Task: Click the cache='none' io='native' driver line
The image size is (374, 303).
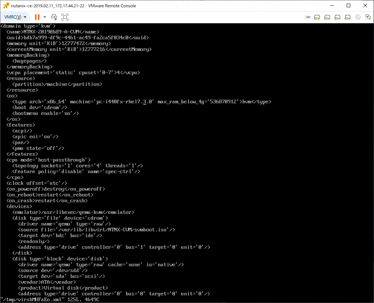Action: click(101, 265)
